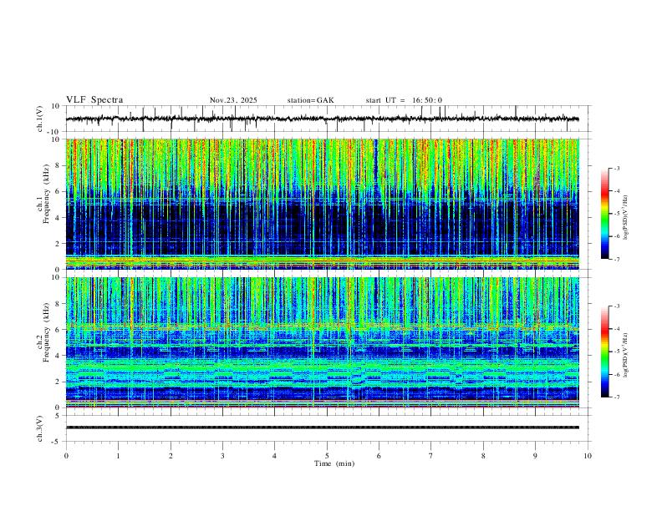Click the time axis tick label "9"

pos(535,456)
